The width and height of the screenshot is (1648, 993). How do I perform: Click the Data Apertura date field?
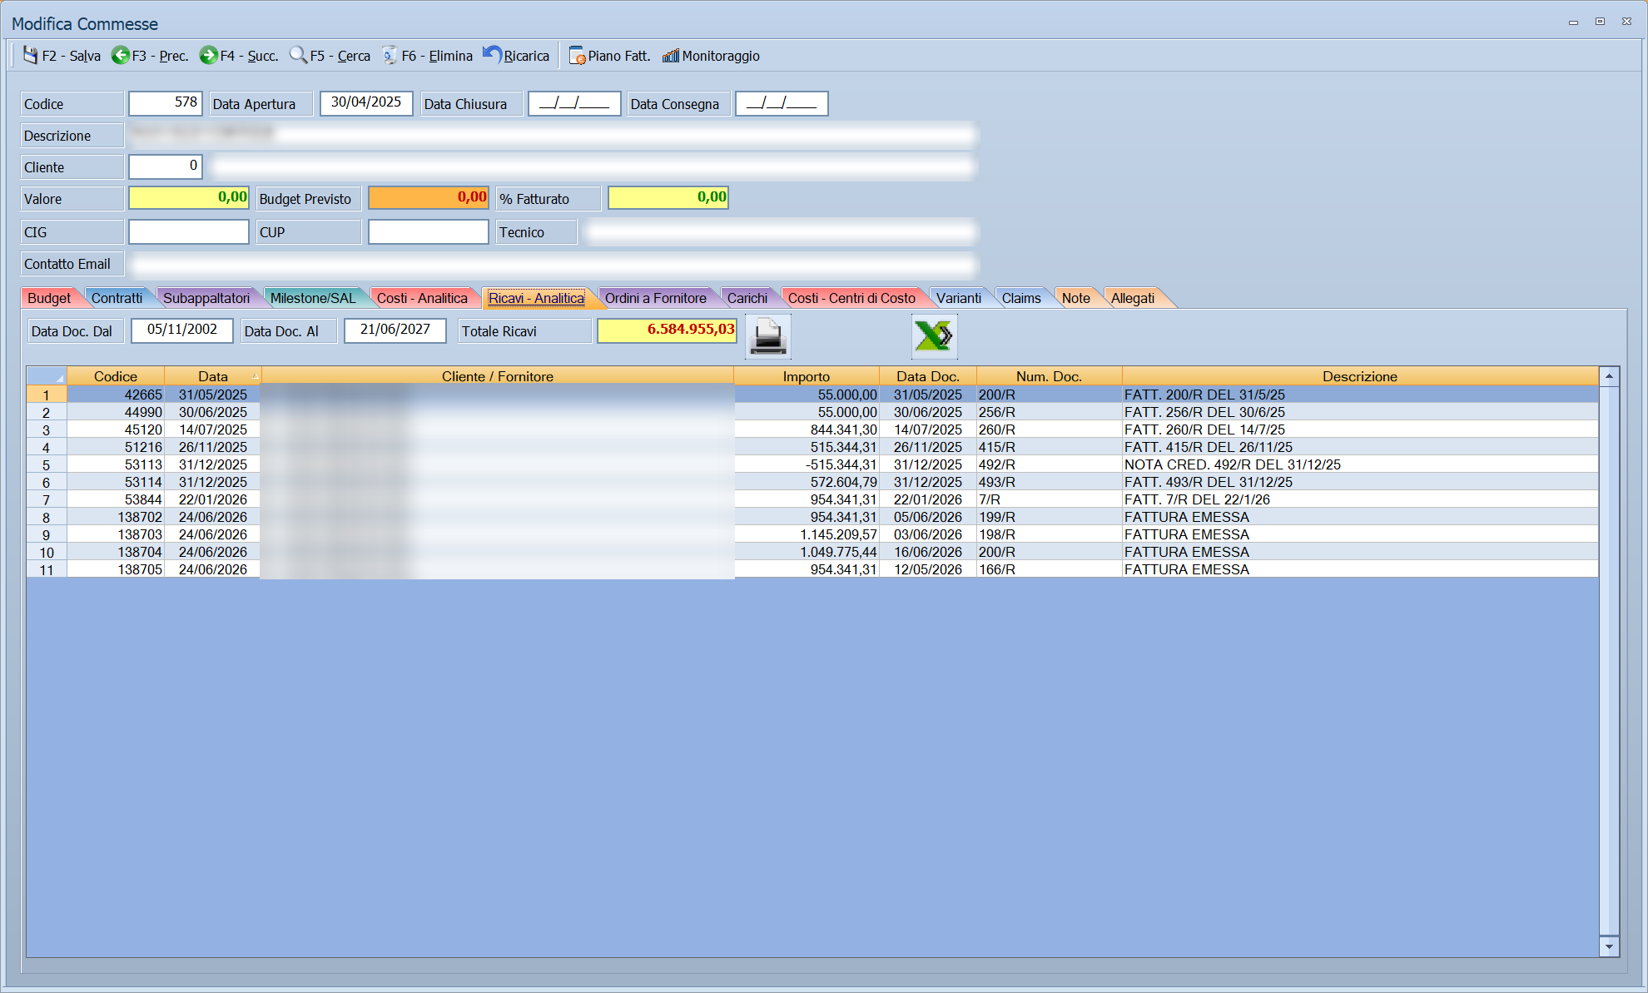tap(366, 103)
